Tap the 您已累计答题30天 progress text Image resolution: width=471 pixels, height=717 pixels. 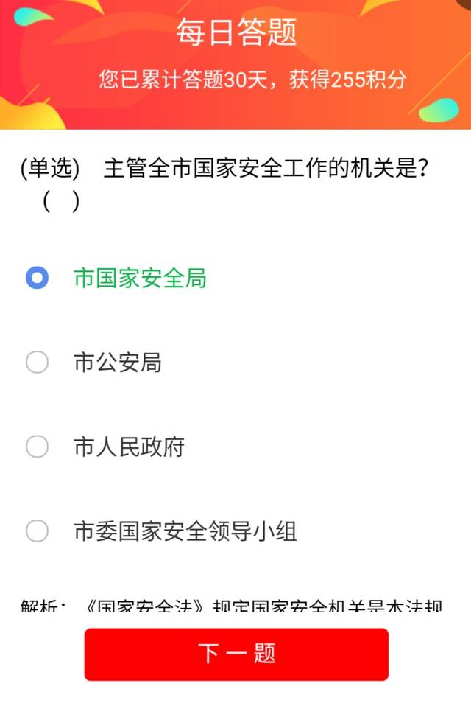pyautogui.click(x=186, y=80)
